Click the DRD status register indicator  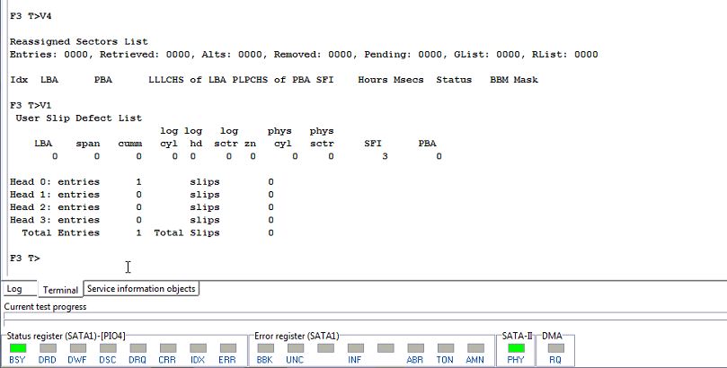(48, 348)
